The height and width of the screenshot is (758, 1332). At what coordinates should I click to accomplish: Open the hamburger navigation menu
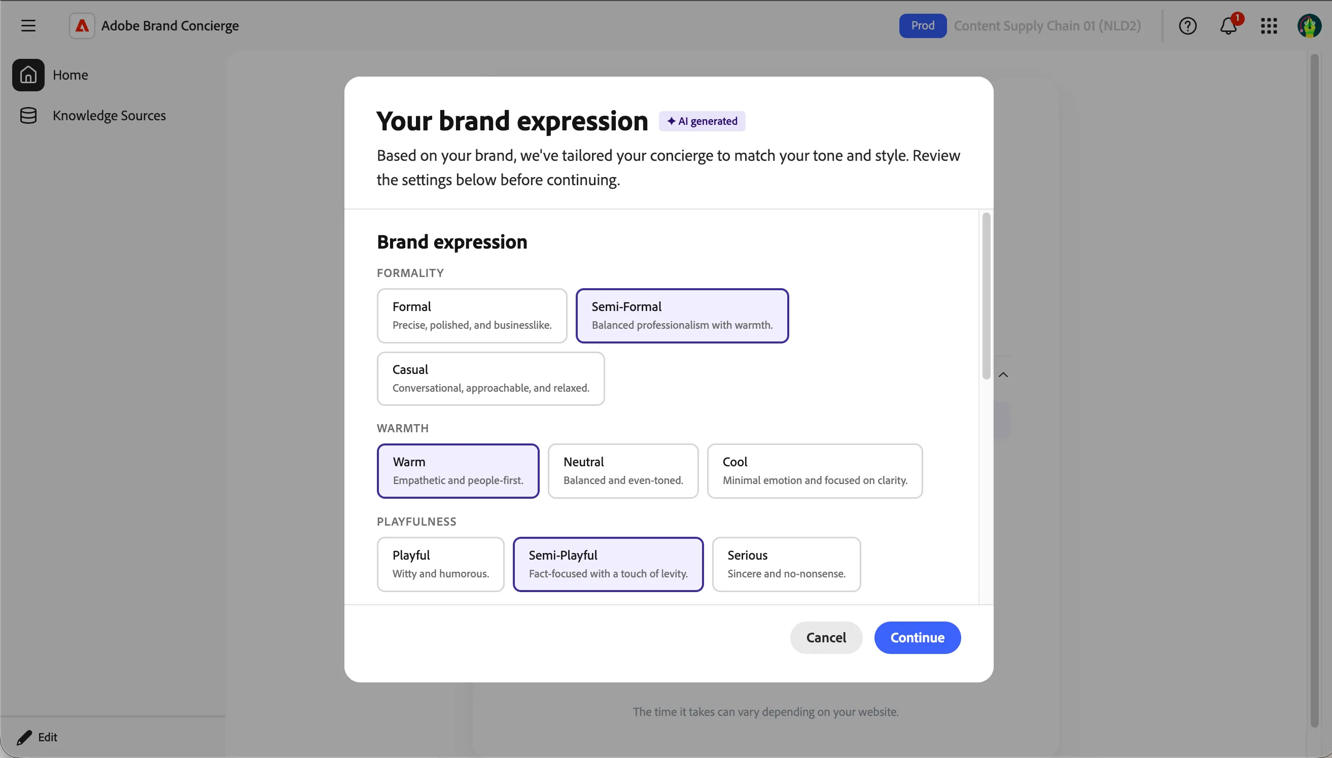(28, 25)
